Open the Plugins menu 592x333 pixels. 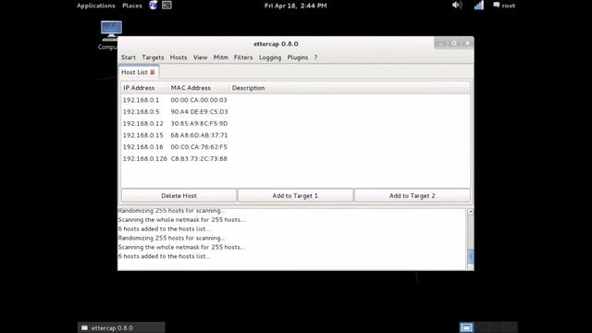point(298,57)
